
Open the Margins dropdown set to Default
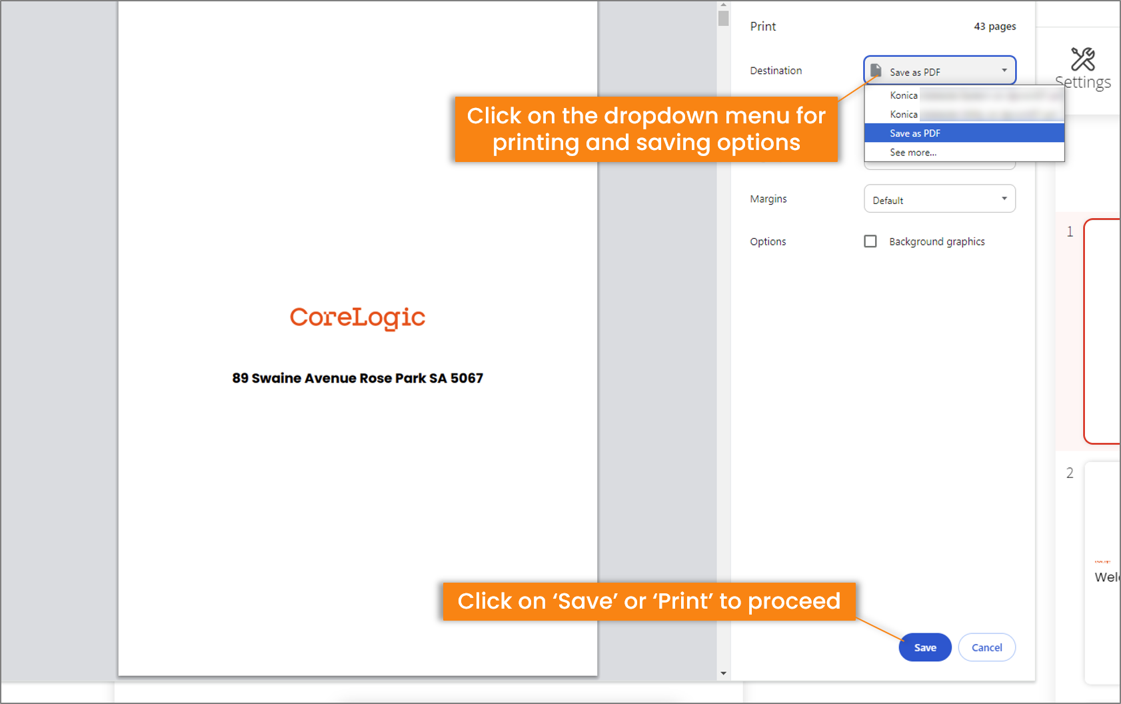940,199
